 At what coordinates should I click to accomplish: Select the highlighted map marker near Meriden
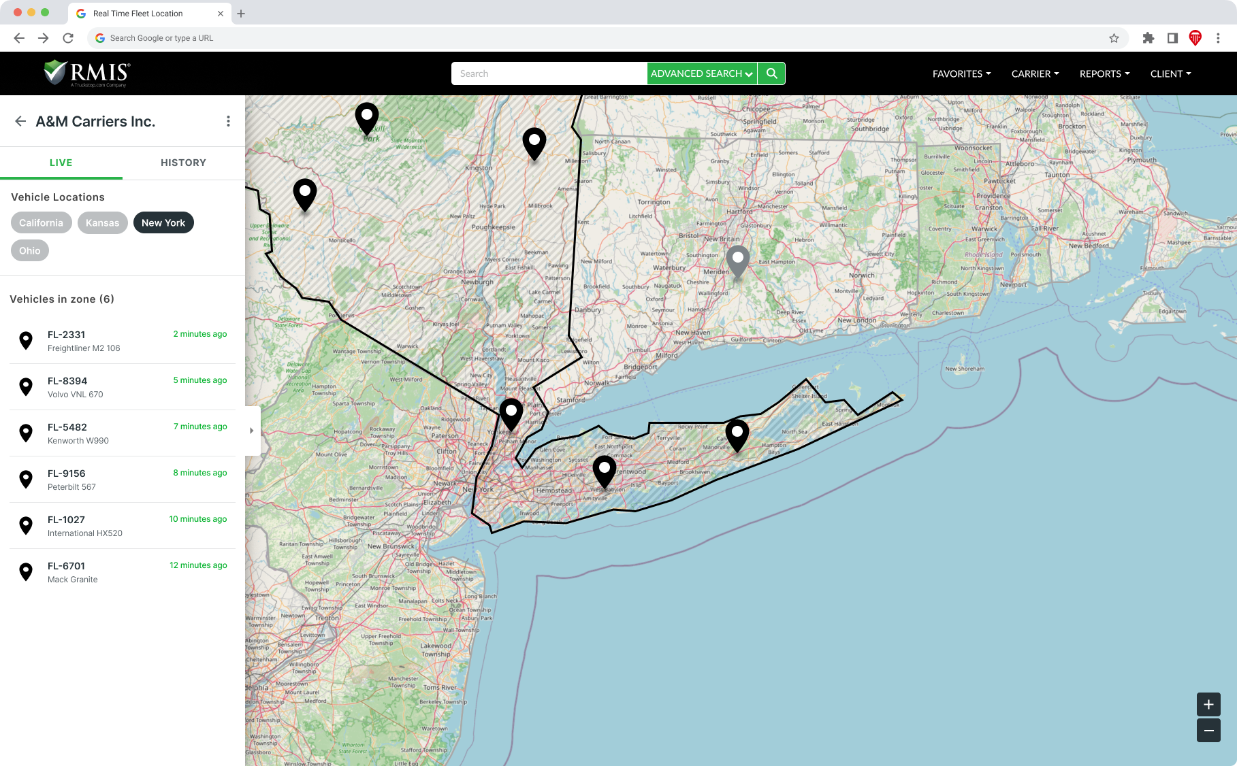coord(737,262)
